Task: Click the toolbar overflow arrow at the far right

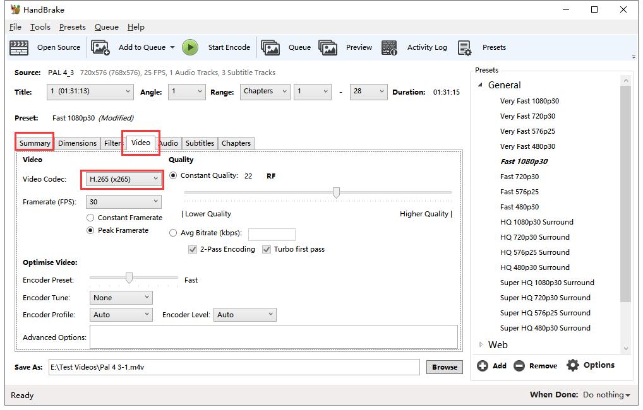Action: (634, 57)
